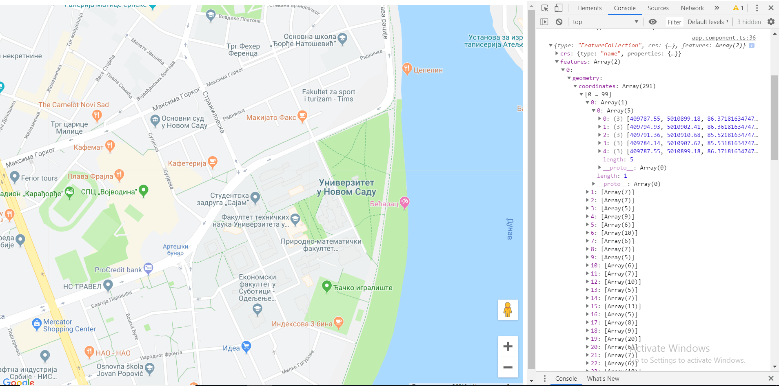Viewport: 779px width, 386px height.
Task: Expand entry 19: [Array(20)]
Action: click(587, 339)
